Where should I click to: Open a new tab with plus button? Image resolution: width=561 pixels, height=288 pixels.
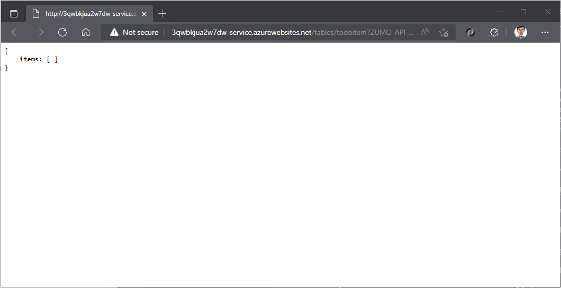click(x=162, y=14)
